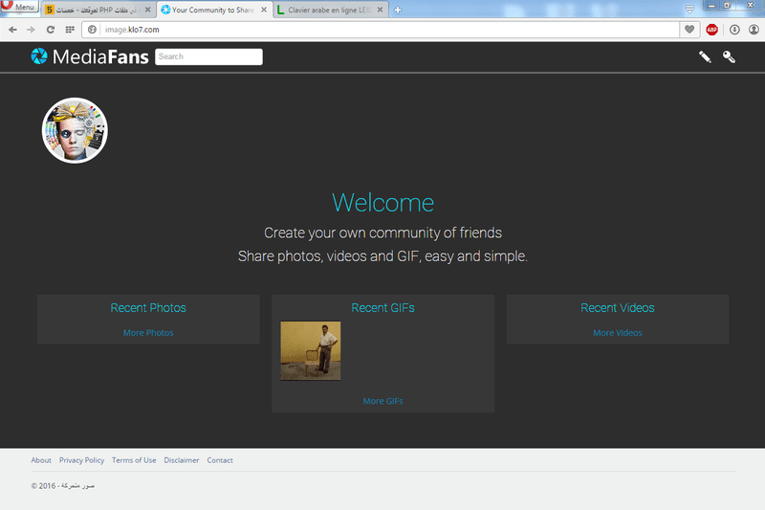Open the Privacy Policy footer link

81,460
